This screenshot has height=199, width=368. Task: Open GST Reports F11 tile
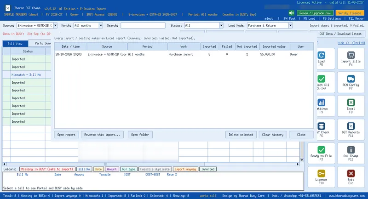pos(351,130)
